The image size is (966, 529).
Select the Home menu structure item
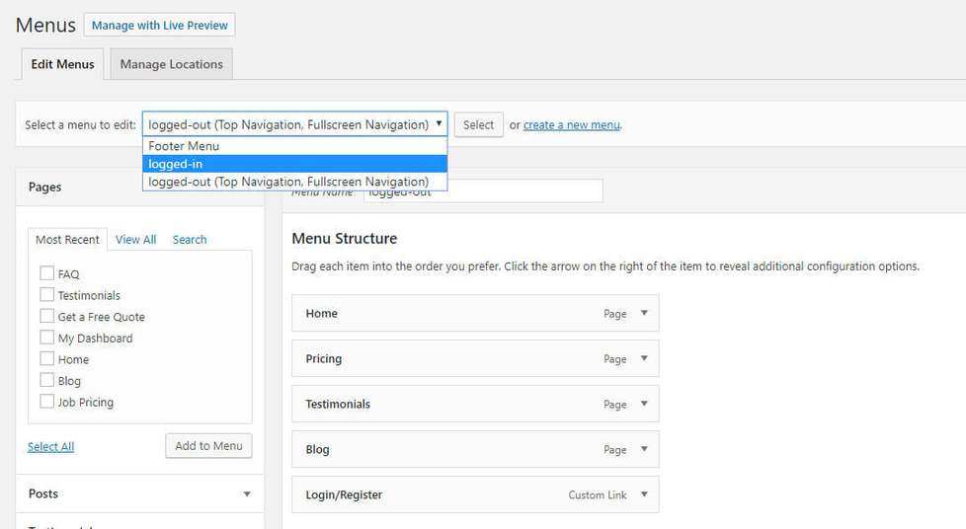pos(475,313)
